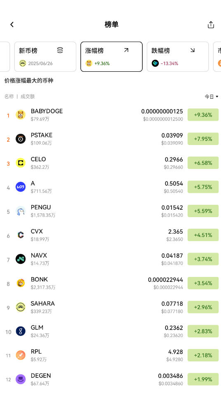
Task: Tap the DEGEN purple hat icon
Action: [x=21, y=380]
